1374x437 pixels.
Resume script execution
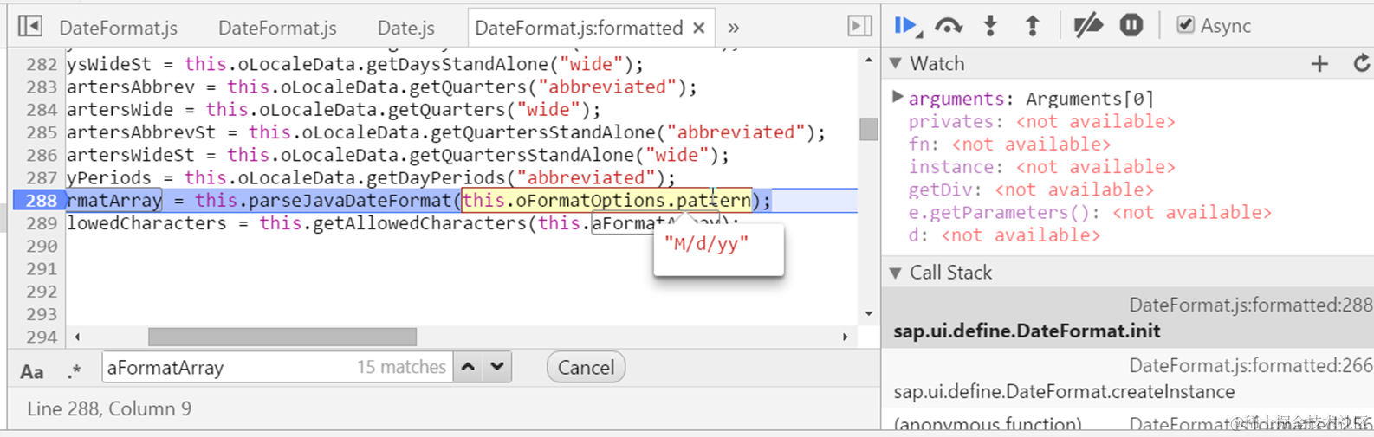[x=908, y=26]
